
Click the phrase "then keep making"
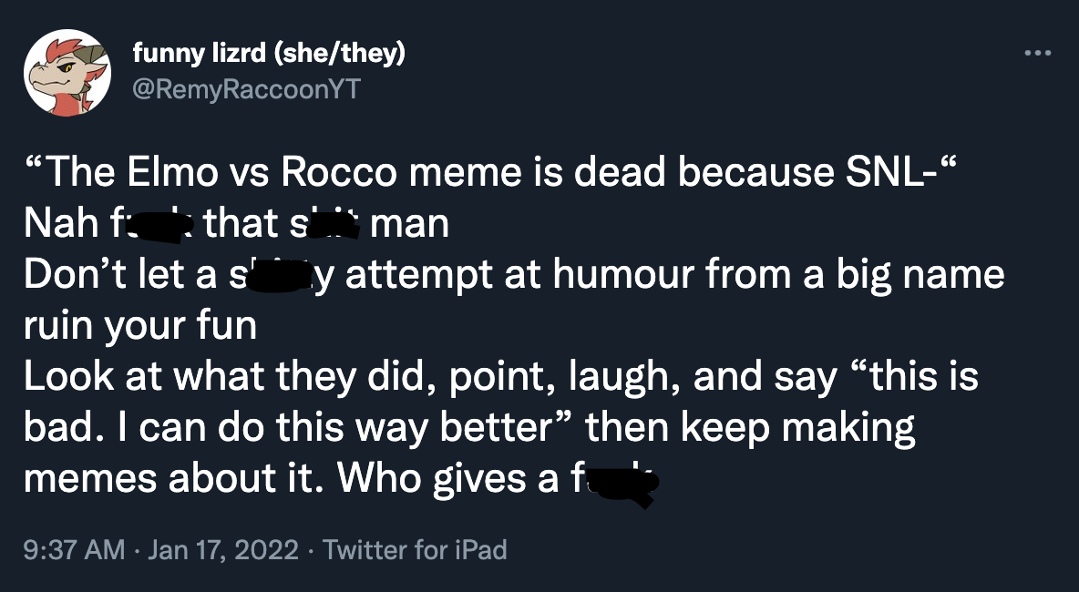tap(749, 427)
